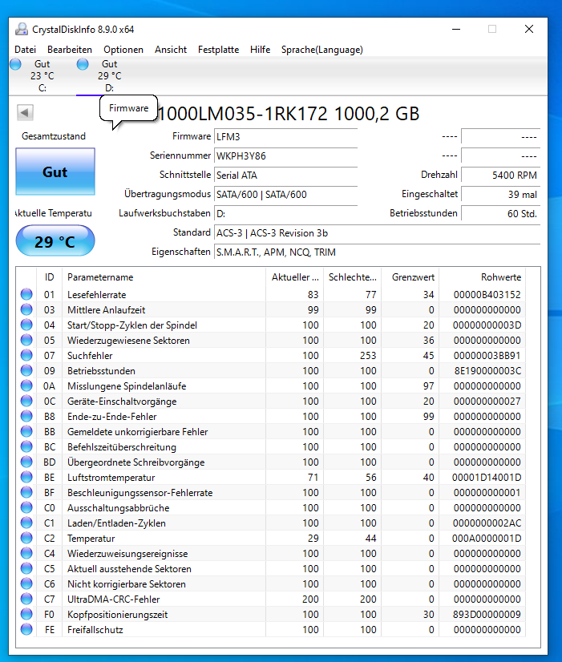Click status orb for Wiederzuweisungsereignisse

tap(26, 553)
